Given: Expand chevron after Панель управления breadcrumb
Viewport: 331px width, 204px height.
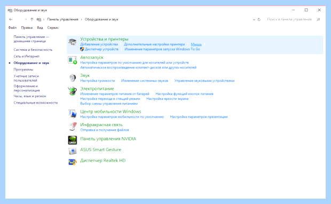Looking at the screenshot, I should point(81,19).
